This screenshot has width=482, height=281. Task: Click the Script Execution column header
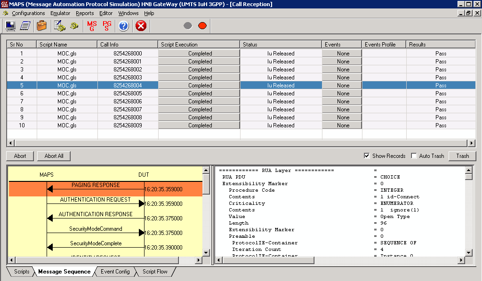(x=199, y=45)
